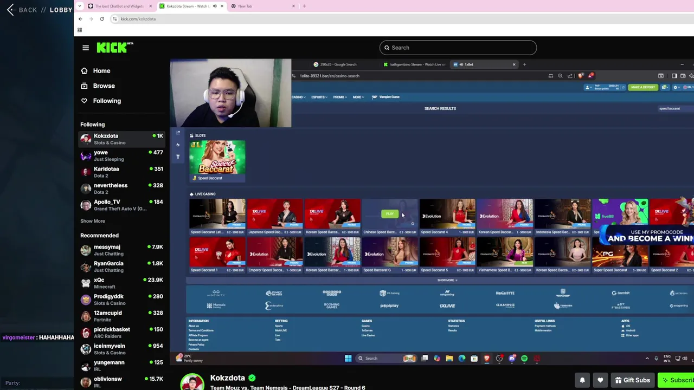Open a new browser tab
694x390 pixels.
(304, 6)
